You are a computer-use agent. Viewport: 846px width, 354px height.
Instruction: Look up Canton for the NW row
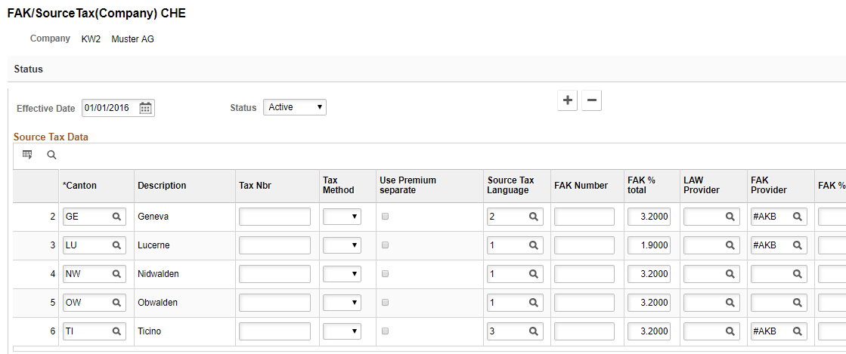[x=116, y=274]
